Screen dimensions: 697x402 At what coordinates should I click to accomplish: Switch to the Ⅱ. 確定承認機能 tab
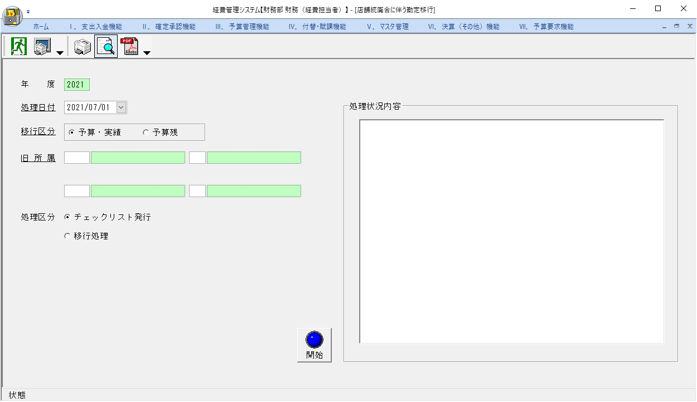coord(170,27)
